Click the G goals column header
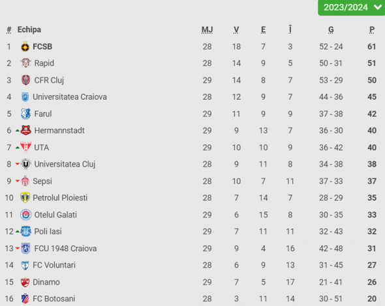Screen dimensions: 385x306 pos(331,30)
